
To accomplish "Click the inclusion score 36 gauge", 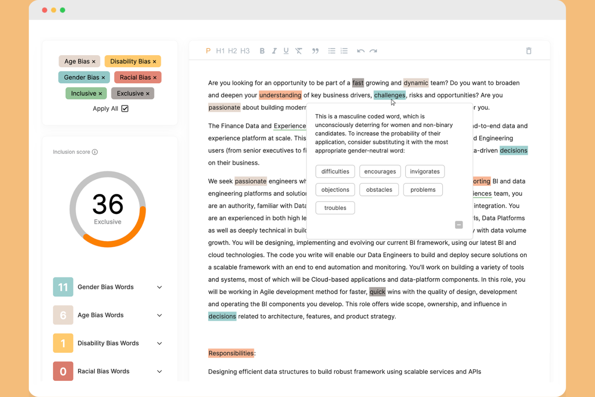I will [x=107, y=209].
